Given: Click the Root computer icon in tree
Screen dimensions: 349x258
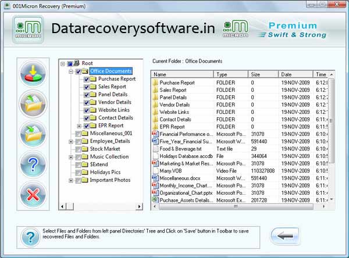Looking at the screenshot, I should click(x=77, y=63).
